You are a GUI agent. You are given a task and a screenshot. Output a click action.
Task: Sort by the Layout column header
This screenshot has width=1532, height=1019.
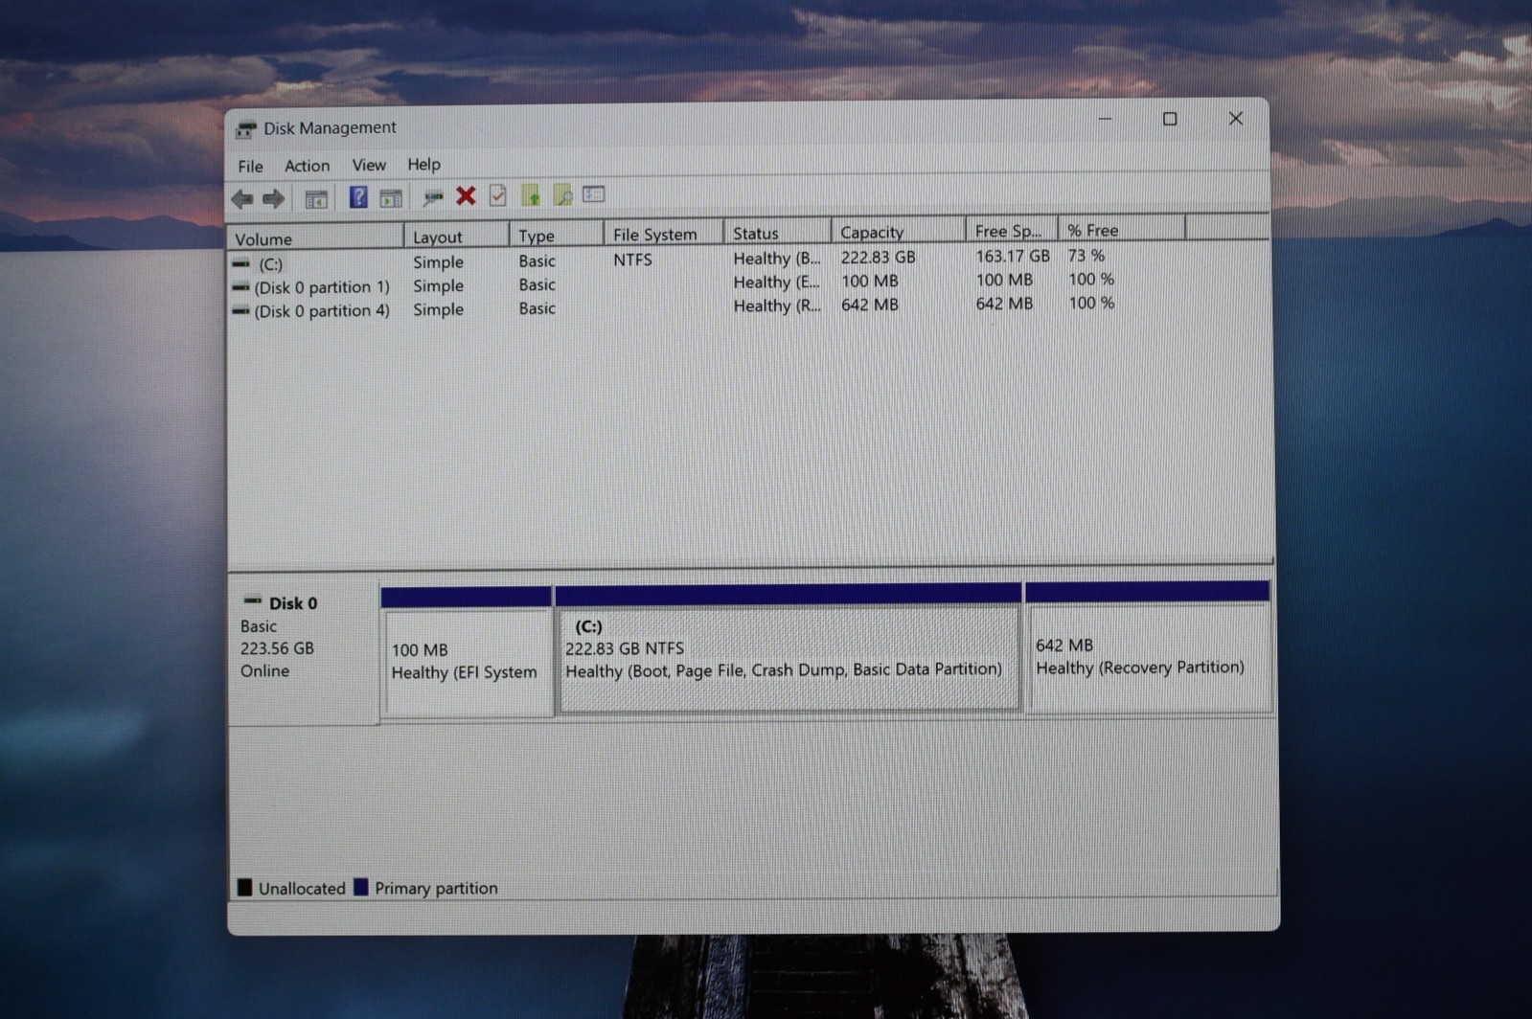pyautogui.click(x=457, y=237)
